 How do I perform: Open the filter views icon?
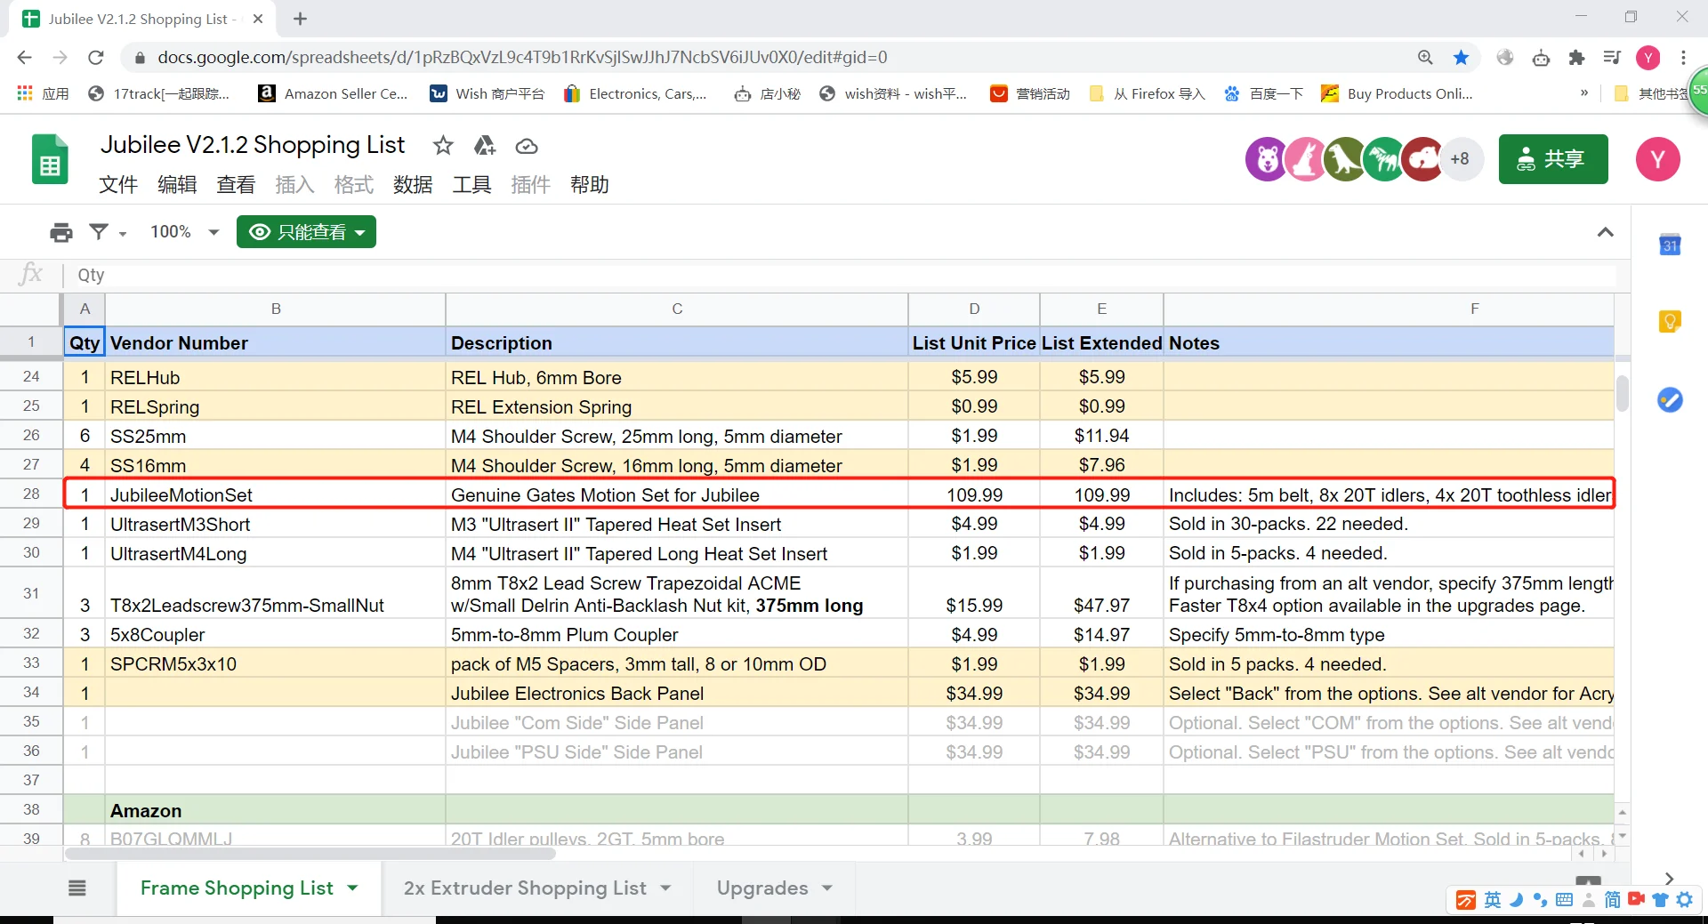point(99,232)
